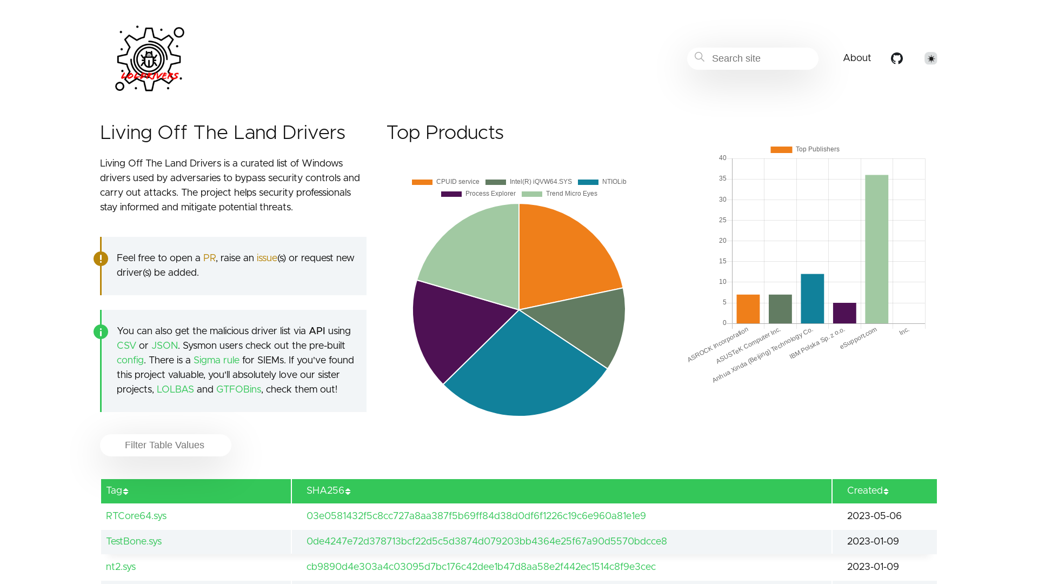Click the 2023-05-06 created date cell
The image size is (1038, 584).
874,516
